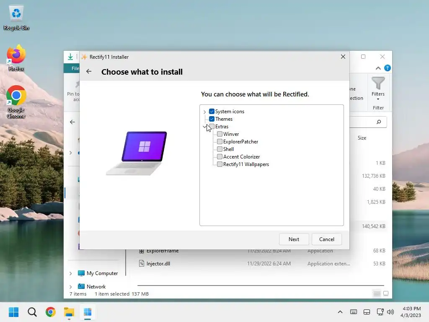Select the Accent Colorizer tree label

click(241, 157)
